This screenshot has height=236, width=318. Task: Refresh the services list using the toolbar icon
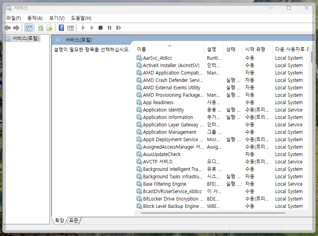41,27
